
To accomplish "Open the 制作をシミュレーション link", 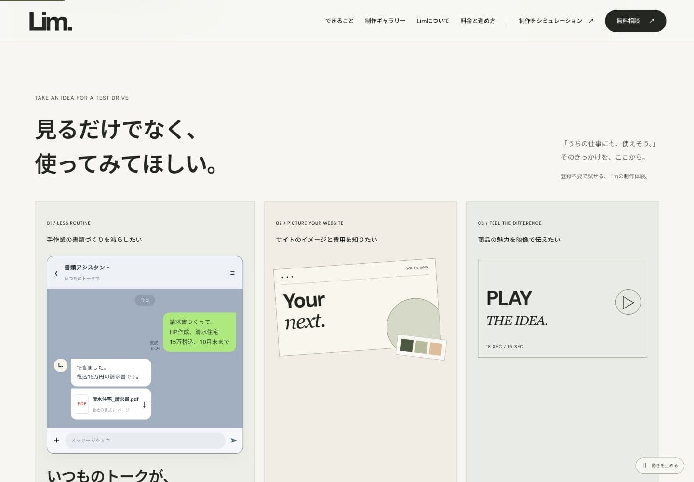I will point(556,21).
